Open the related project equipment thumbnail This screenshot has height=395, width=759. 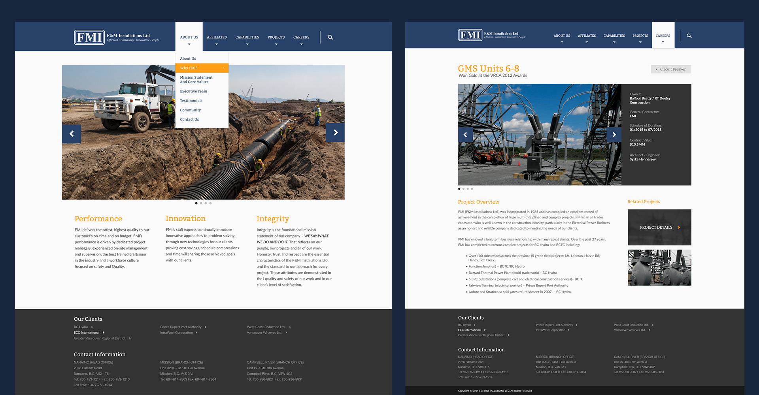coord(659,267)
